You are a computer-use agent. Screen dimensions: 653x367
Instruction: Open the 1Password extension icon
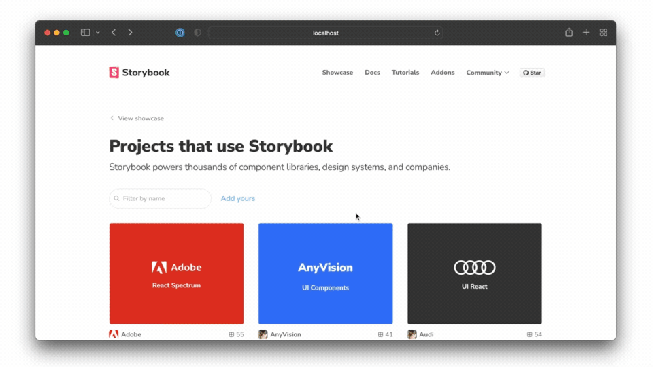click(180, 33)
